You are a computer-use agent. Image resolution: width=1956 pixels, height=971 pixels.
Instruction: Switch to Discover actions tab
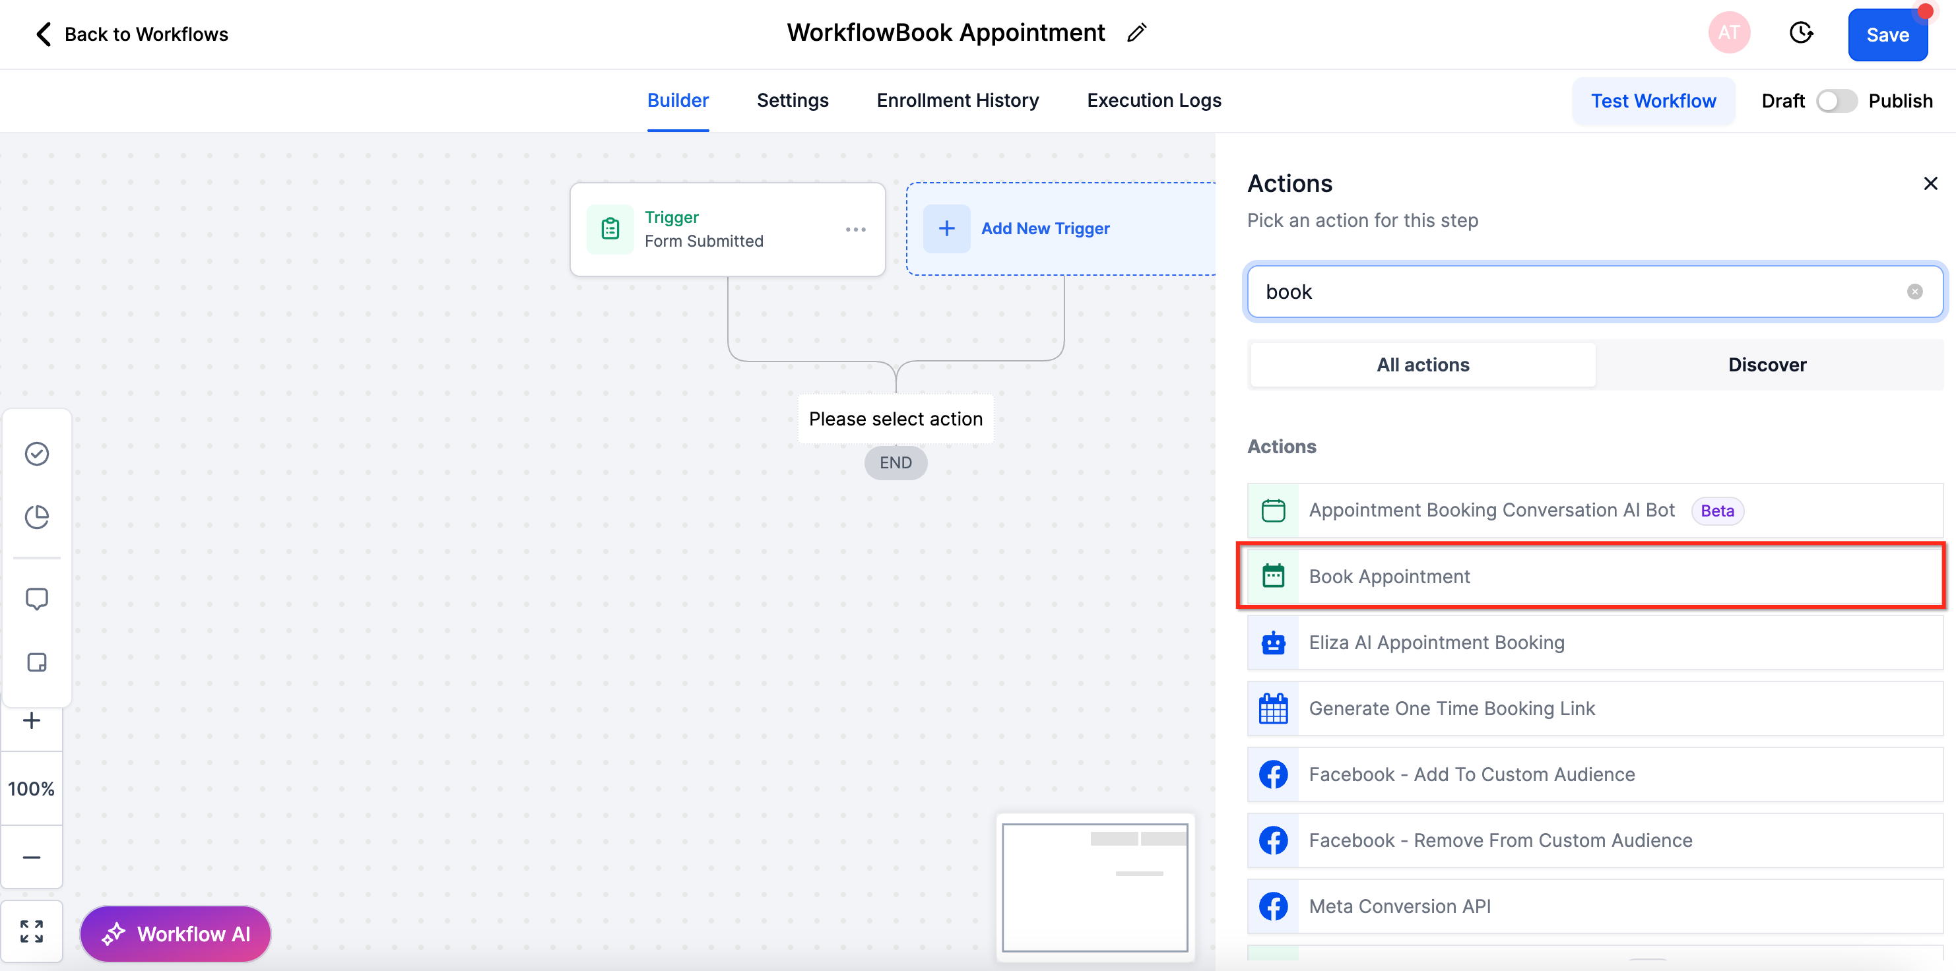coord(1767,364)
